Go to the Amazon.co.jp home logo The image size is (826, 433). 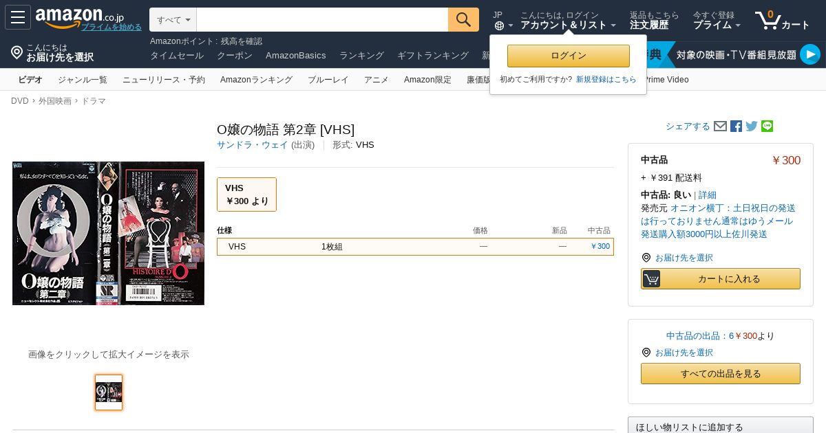(x=79, y=17)
